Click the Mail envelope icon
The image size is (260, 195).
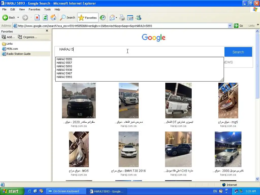click(112, 18)
